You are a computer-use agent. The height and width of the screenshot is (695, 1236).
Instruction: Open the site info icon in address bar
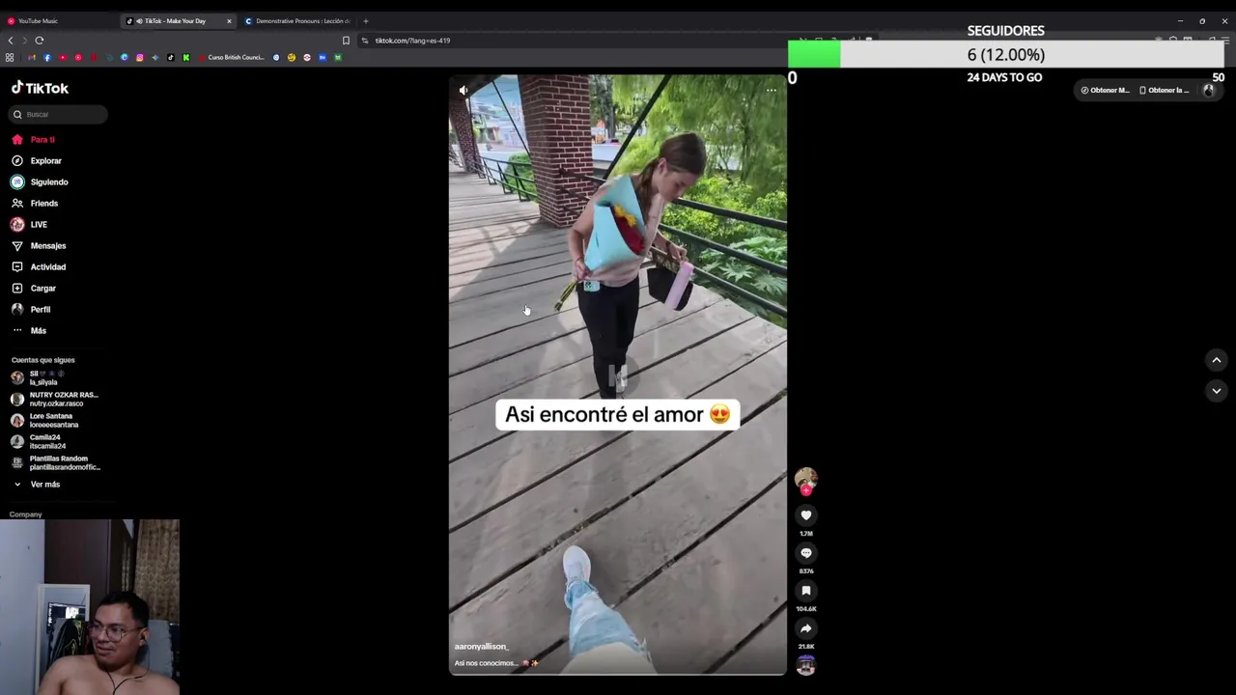(365, 41)
